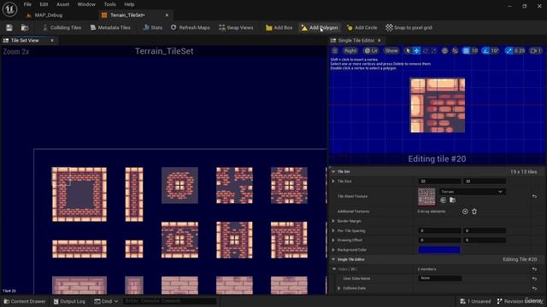Image resolution: width=547 pixels, height=307 pixels.
Task: Collapse the Tile Set section
Action: point(333,171)
